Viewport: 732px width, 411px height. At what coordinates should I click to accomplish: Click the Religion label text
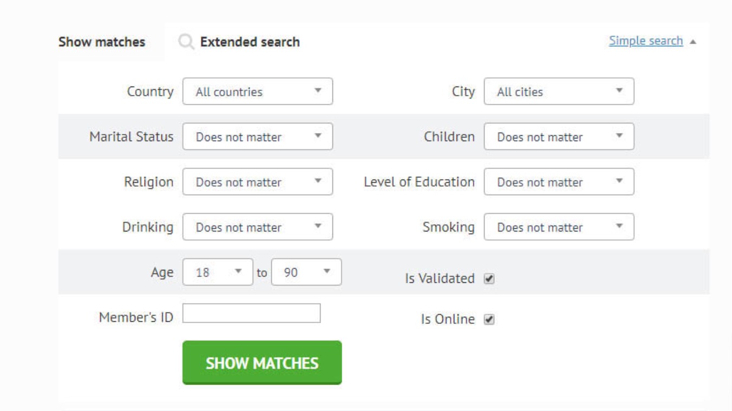(149, 182)
